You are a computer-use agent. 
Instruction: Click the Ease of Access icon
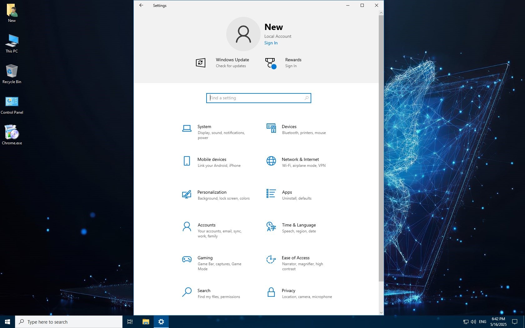(271, 259)
